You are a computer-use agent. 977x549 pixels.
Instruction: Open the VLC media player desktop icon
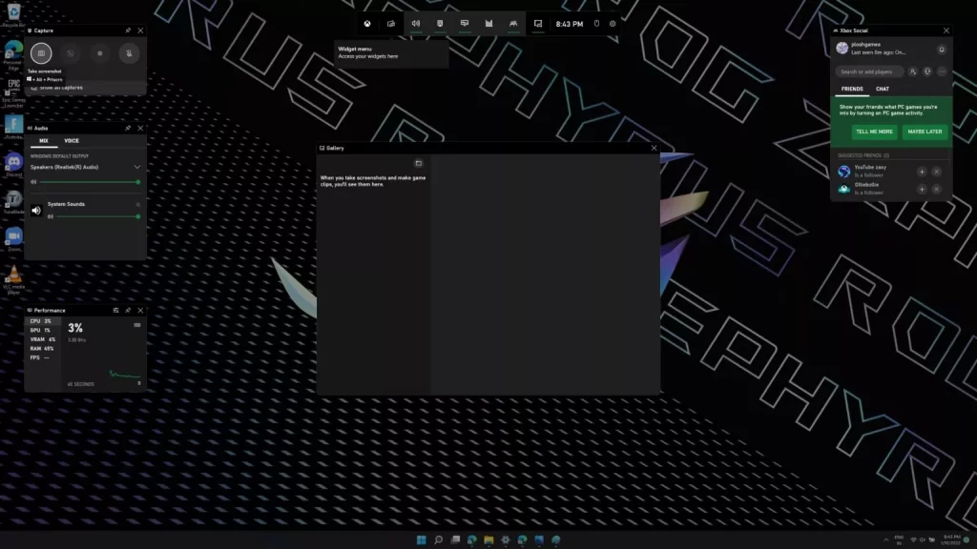pyautogui.click(x=13, y=279)
